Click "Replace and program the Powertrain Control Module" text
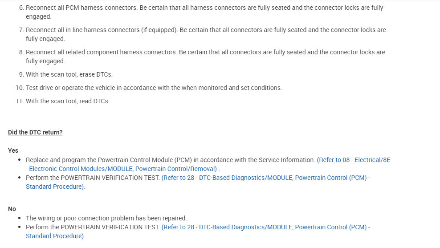Screen dimensions: 440x248 pyautogui.click(x=98, y=160)
